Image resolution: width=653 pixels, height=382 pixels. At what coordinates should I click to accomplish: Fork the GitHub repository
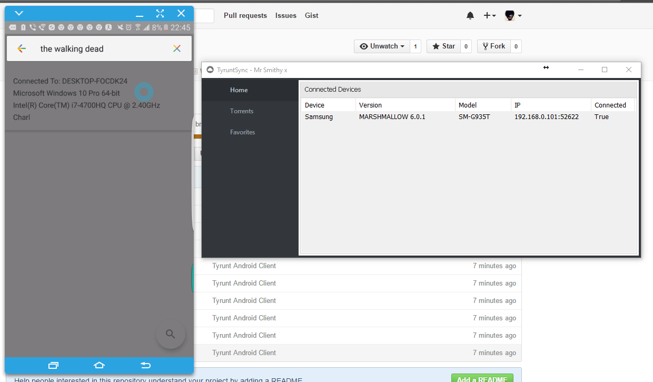click(x=494, y=46)
